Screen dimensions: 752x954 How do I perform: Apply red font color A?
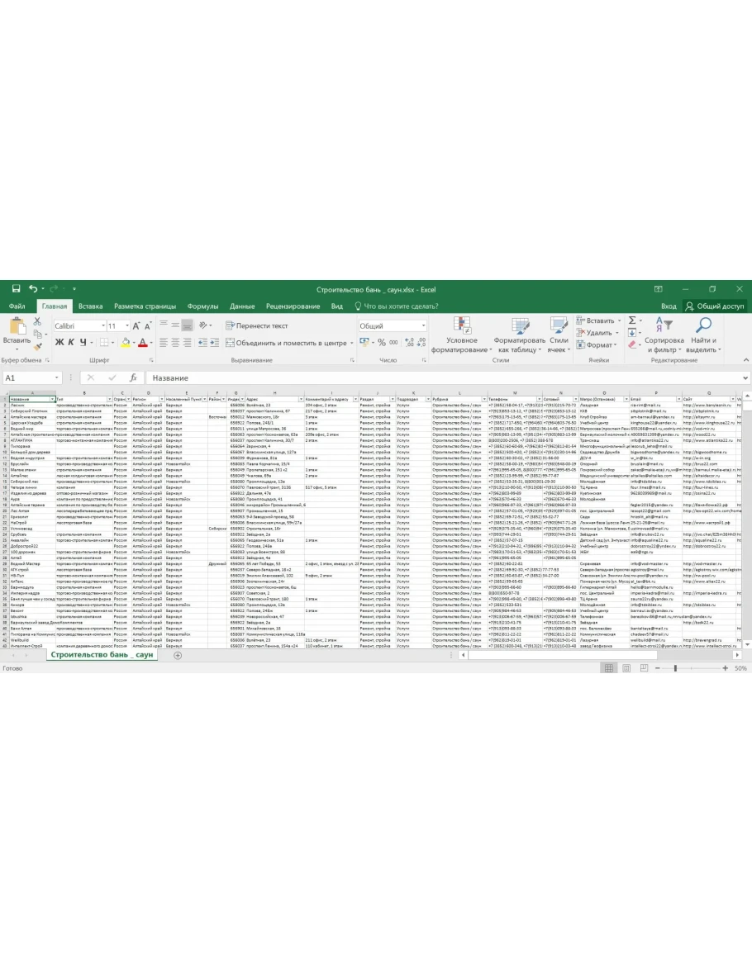point(142,343)
